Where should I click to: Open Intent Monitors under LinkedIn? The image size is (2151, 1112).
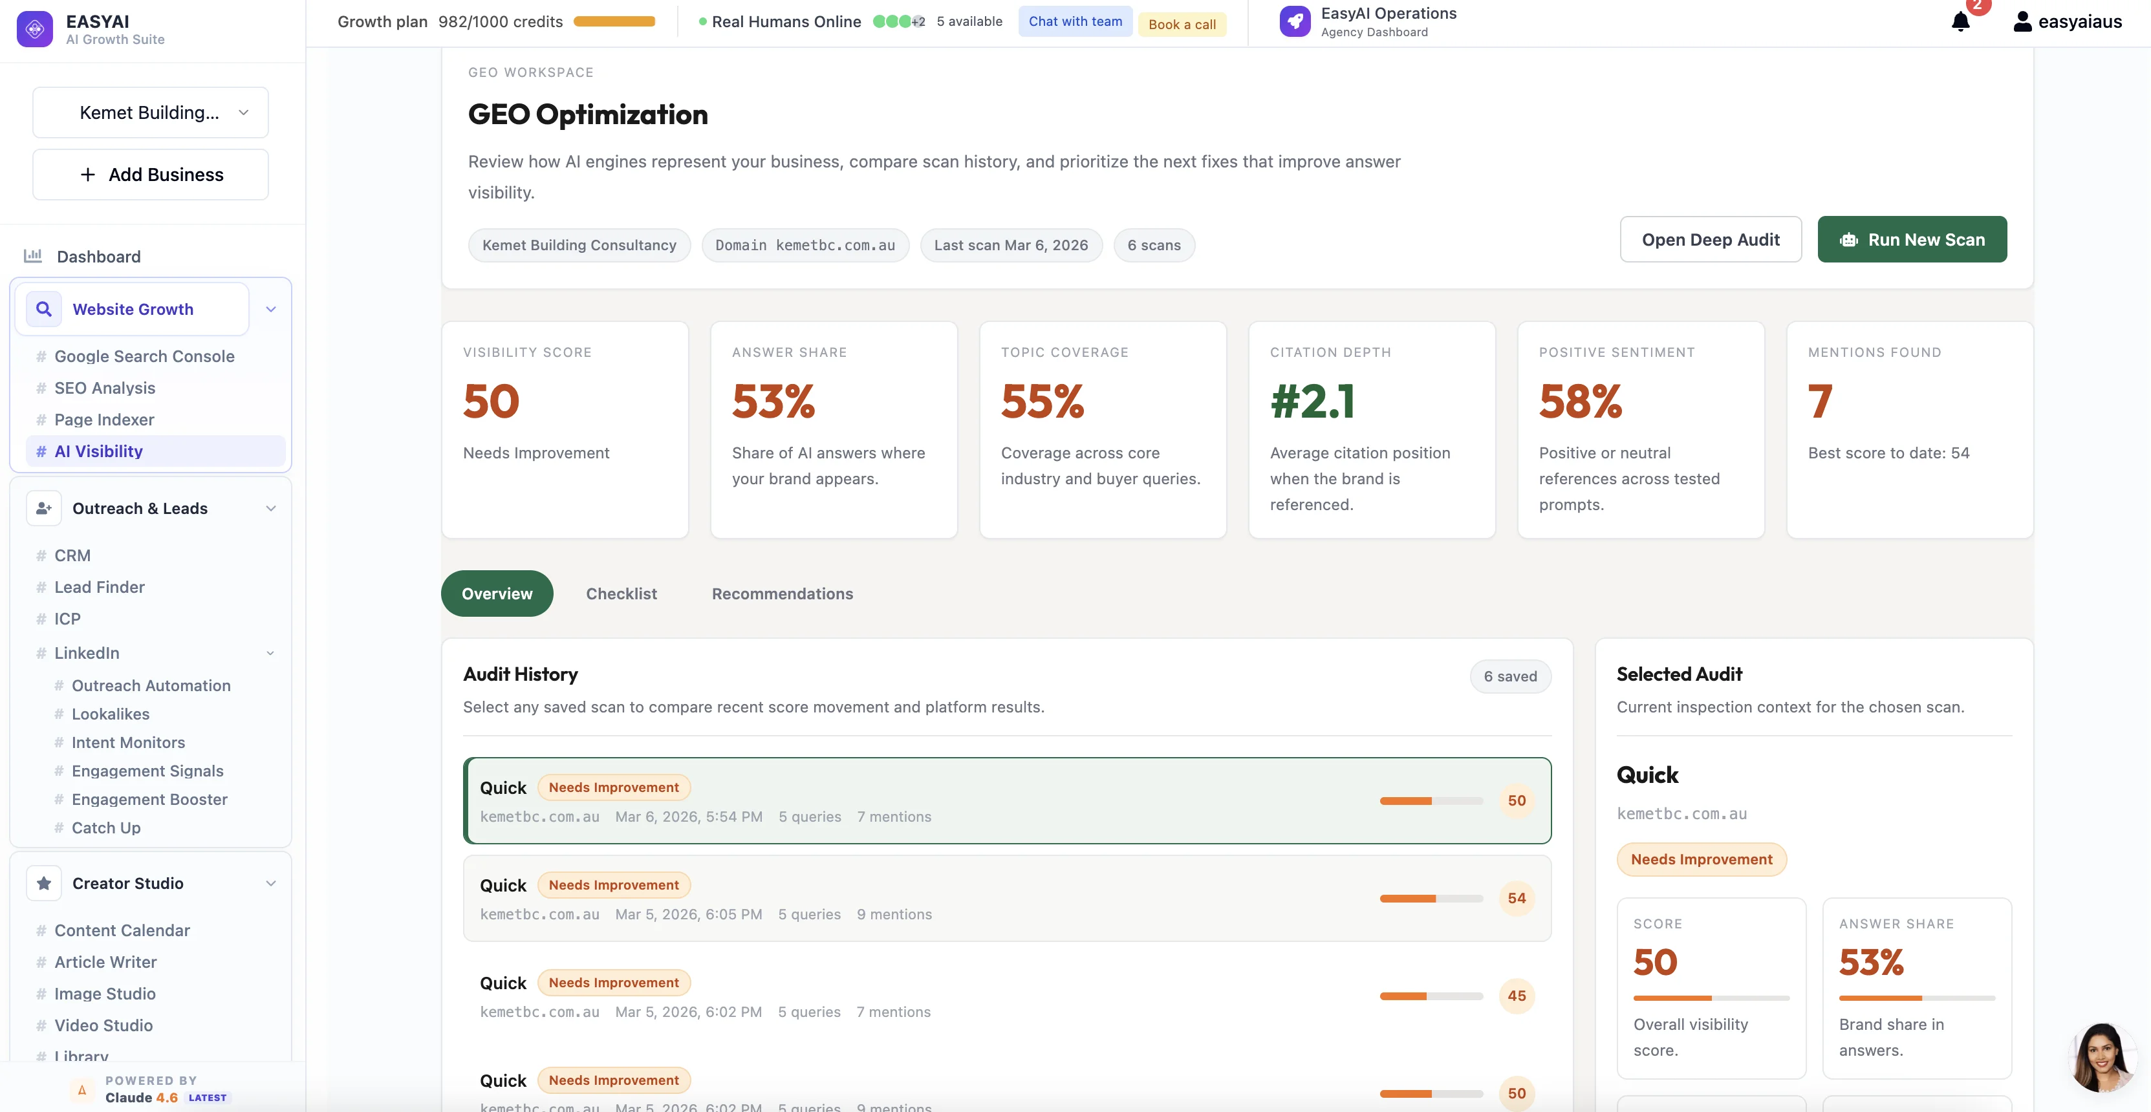coord(129,742)
